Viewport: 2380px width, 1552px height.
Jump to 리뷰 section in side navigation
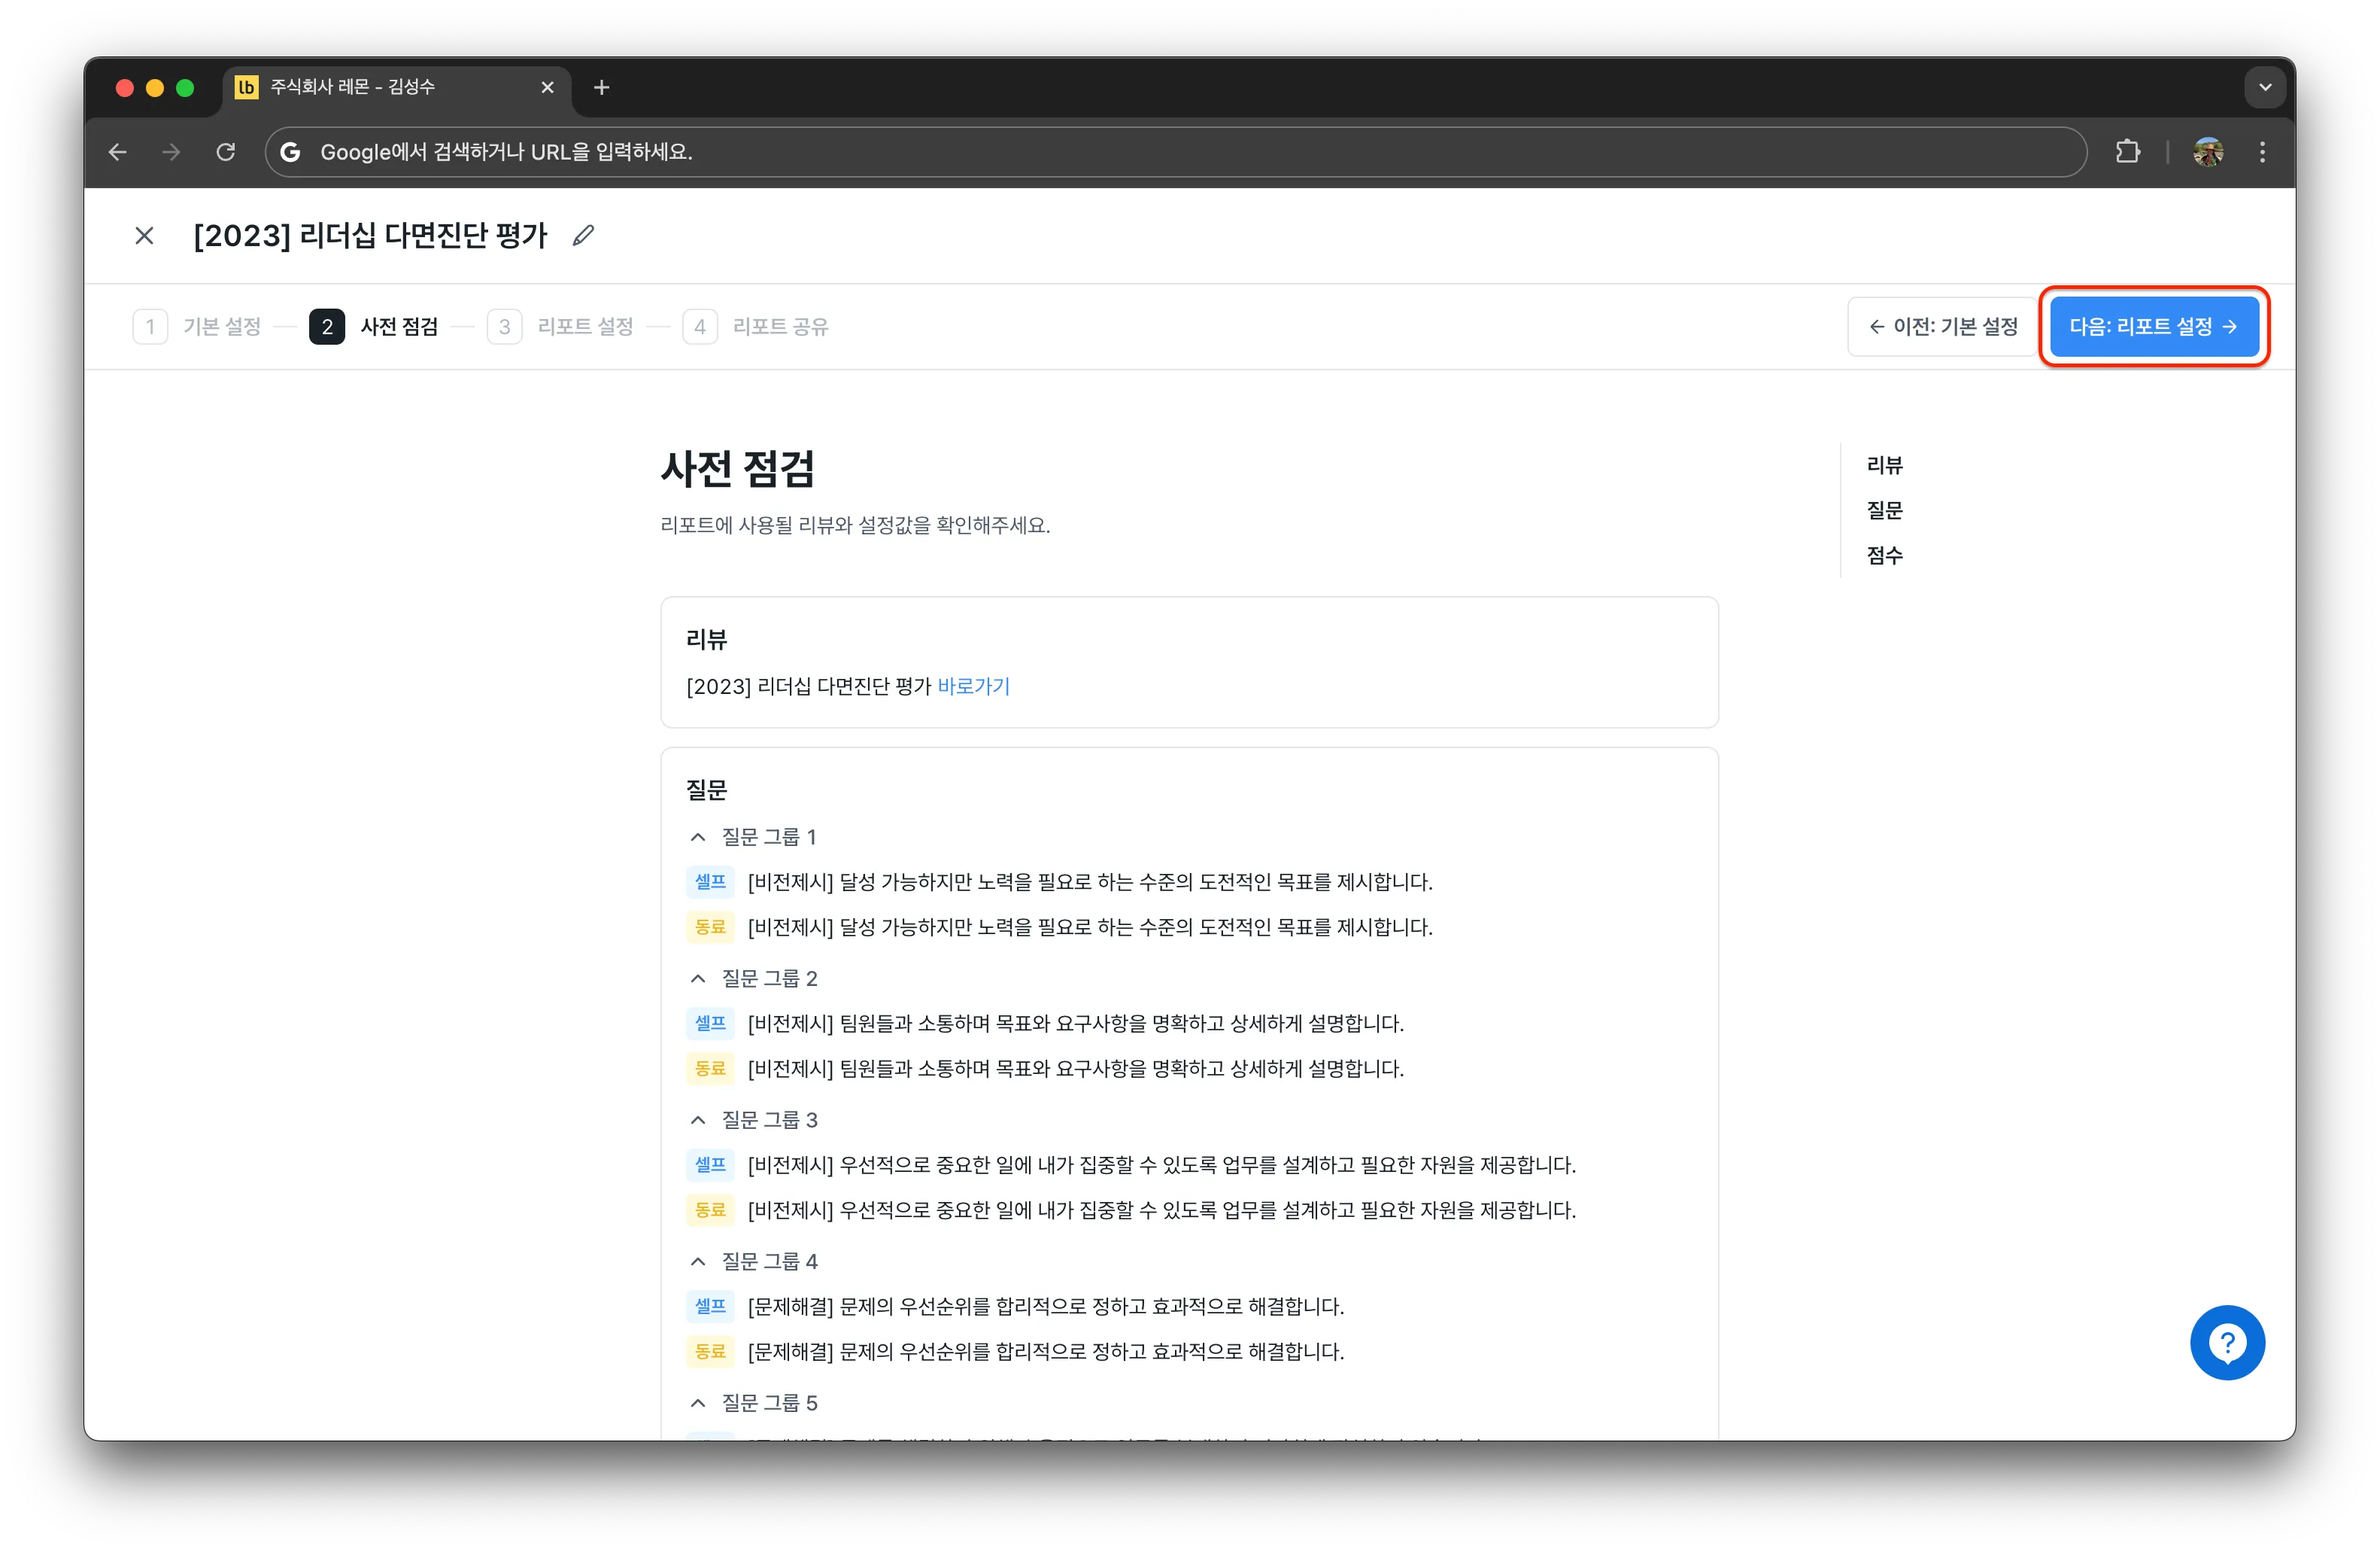(1884, 465)
